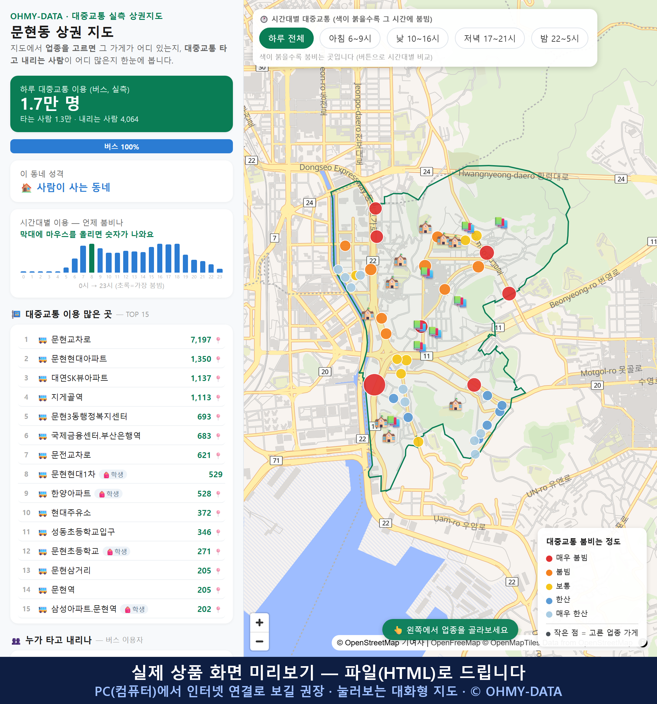Viewport: 657px width, 704px height.
Task: Click the 7,197 ridership value
Action: coord(201,340)
